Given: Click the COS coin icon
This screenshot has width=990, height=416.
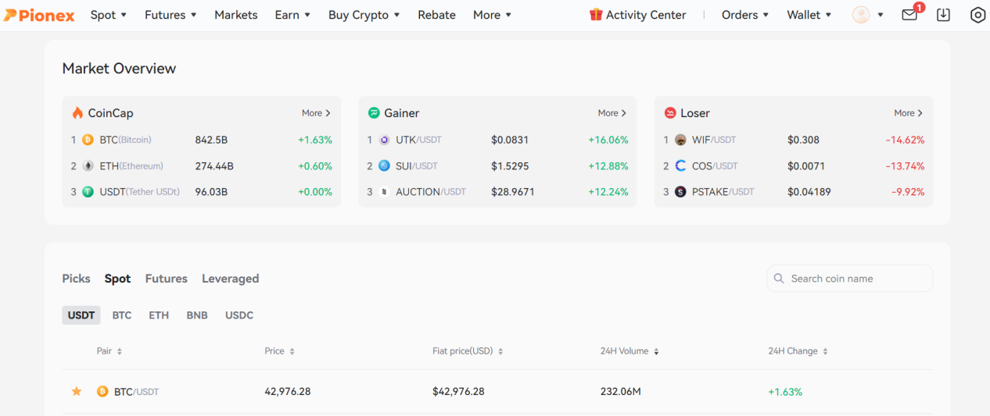Looking at the screenshot, I should 680,165.
